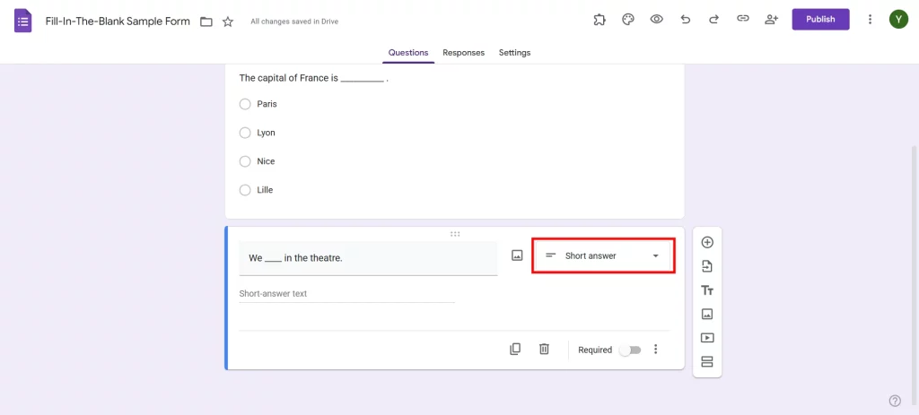Add video from side toolbar
919x415 pixels.
tap(707, 338)
